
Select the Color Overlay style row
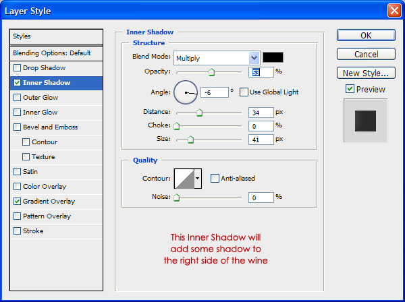click(56, 187)
